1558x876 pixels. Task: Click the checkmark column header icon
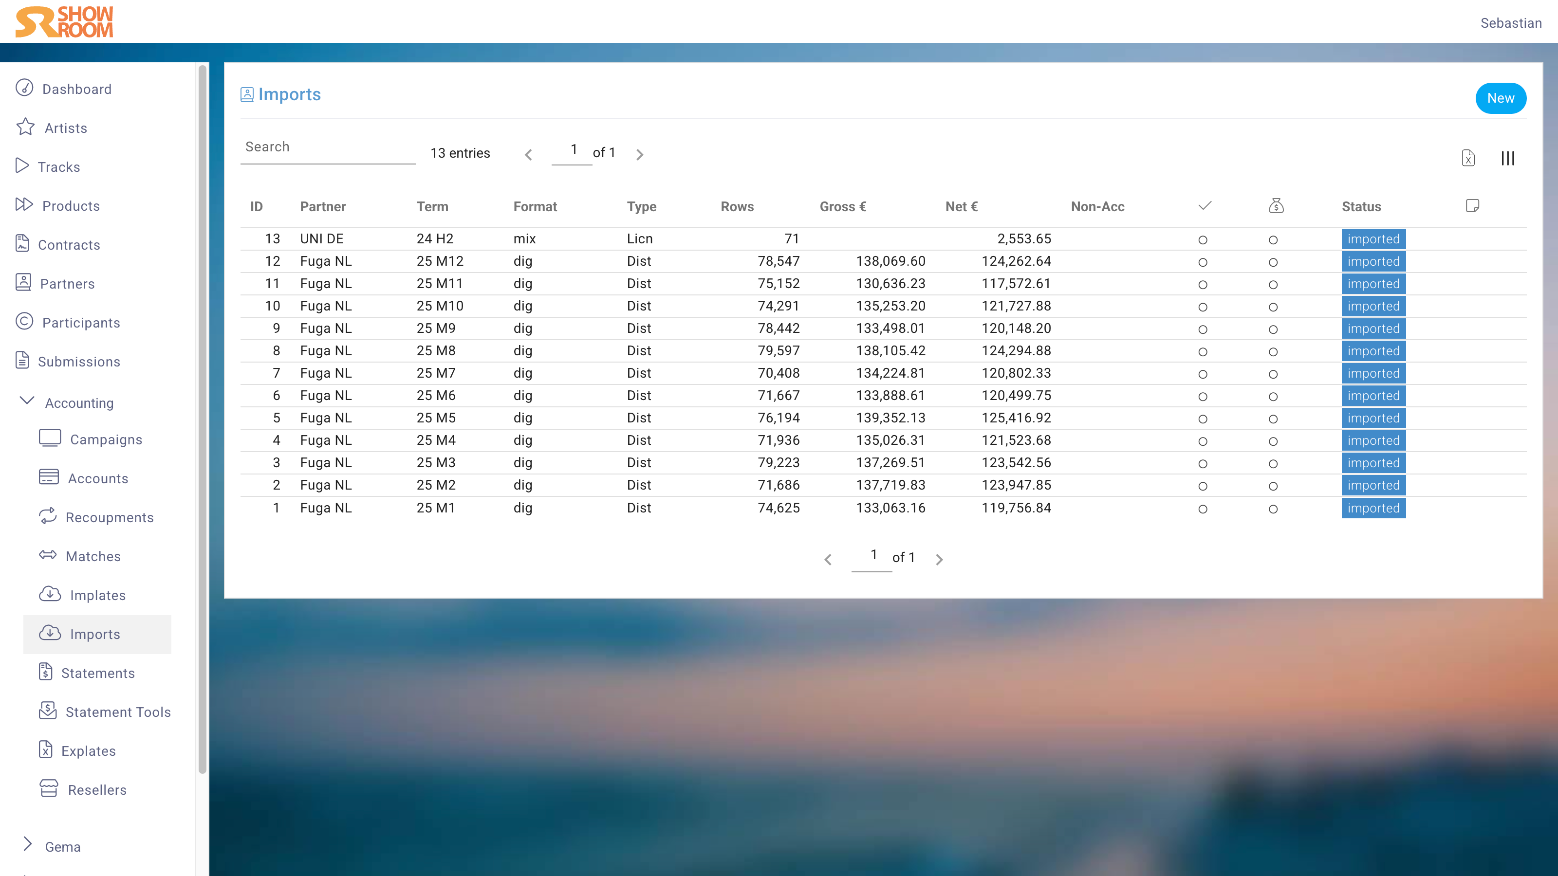click(1204, 206)
